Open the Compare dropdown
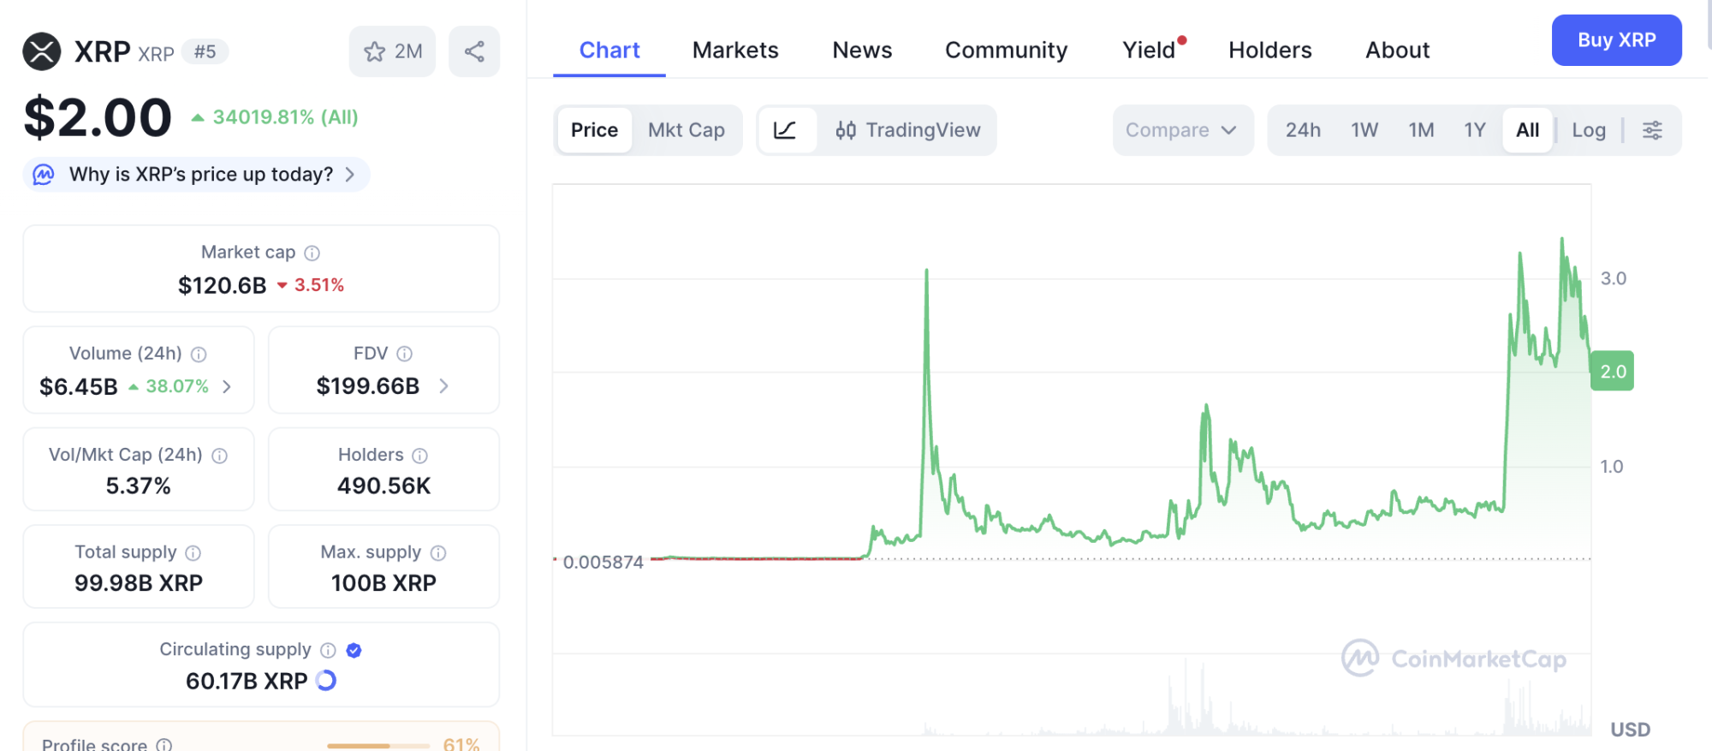 [1181, 130]
